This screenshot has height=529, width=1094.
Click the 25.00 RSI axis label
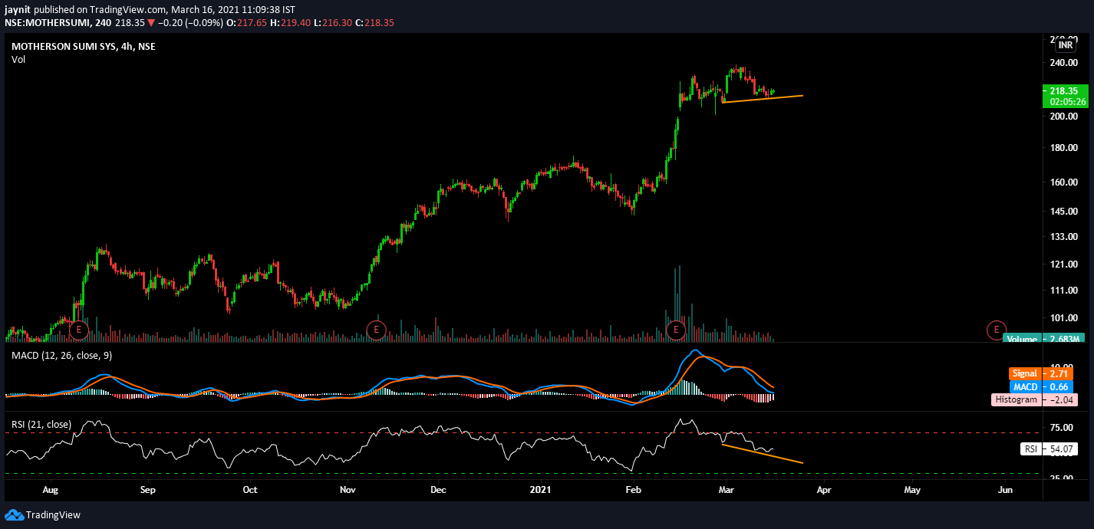click(x=1062, y=479)
